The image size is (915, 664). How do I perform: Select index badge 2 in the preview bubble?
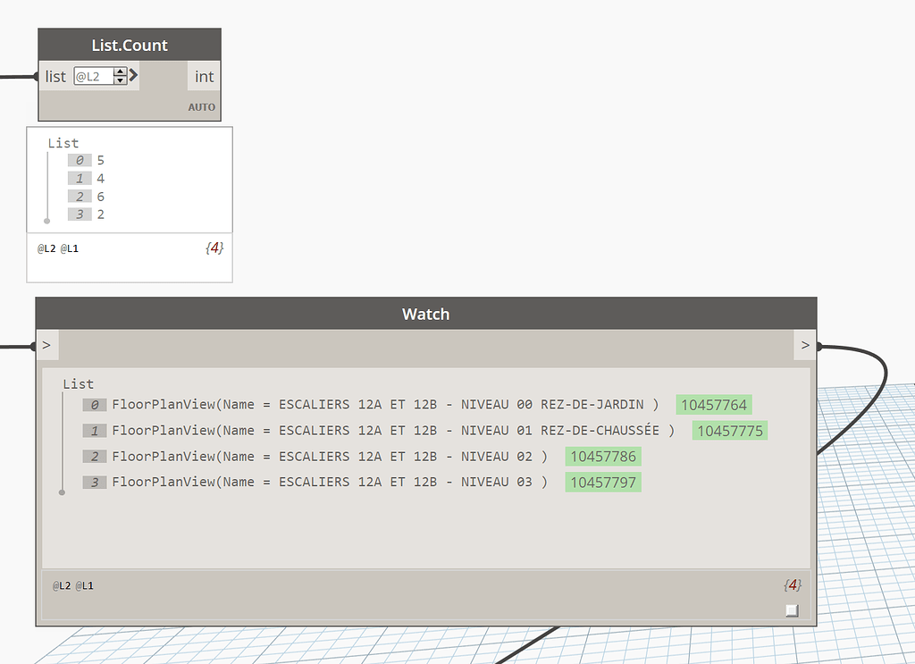[x=80, y=196]
